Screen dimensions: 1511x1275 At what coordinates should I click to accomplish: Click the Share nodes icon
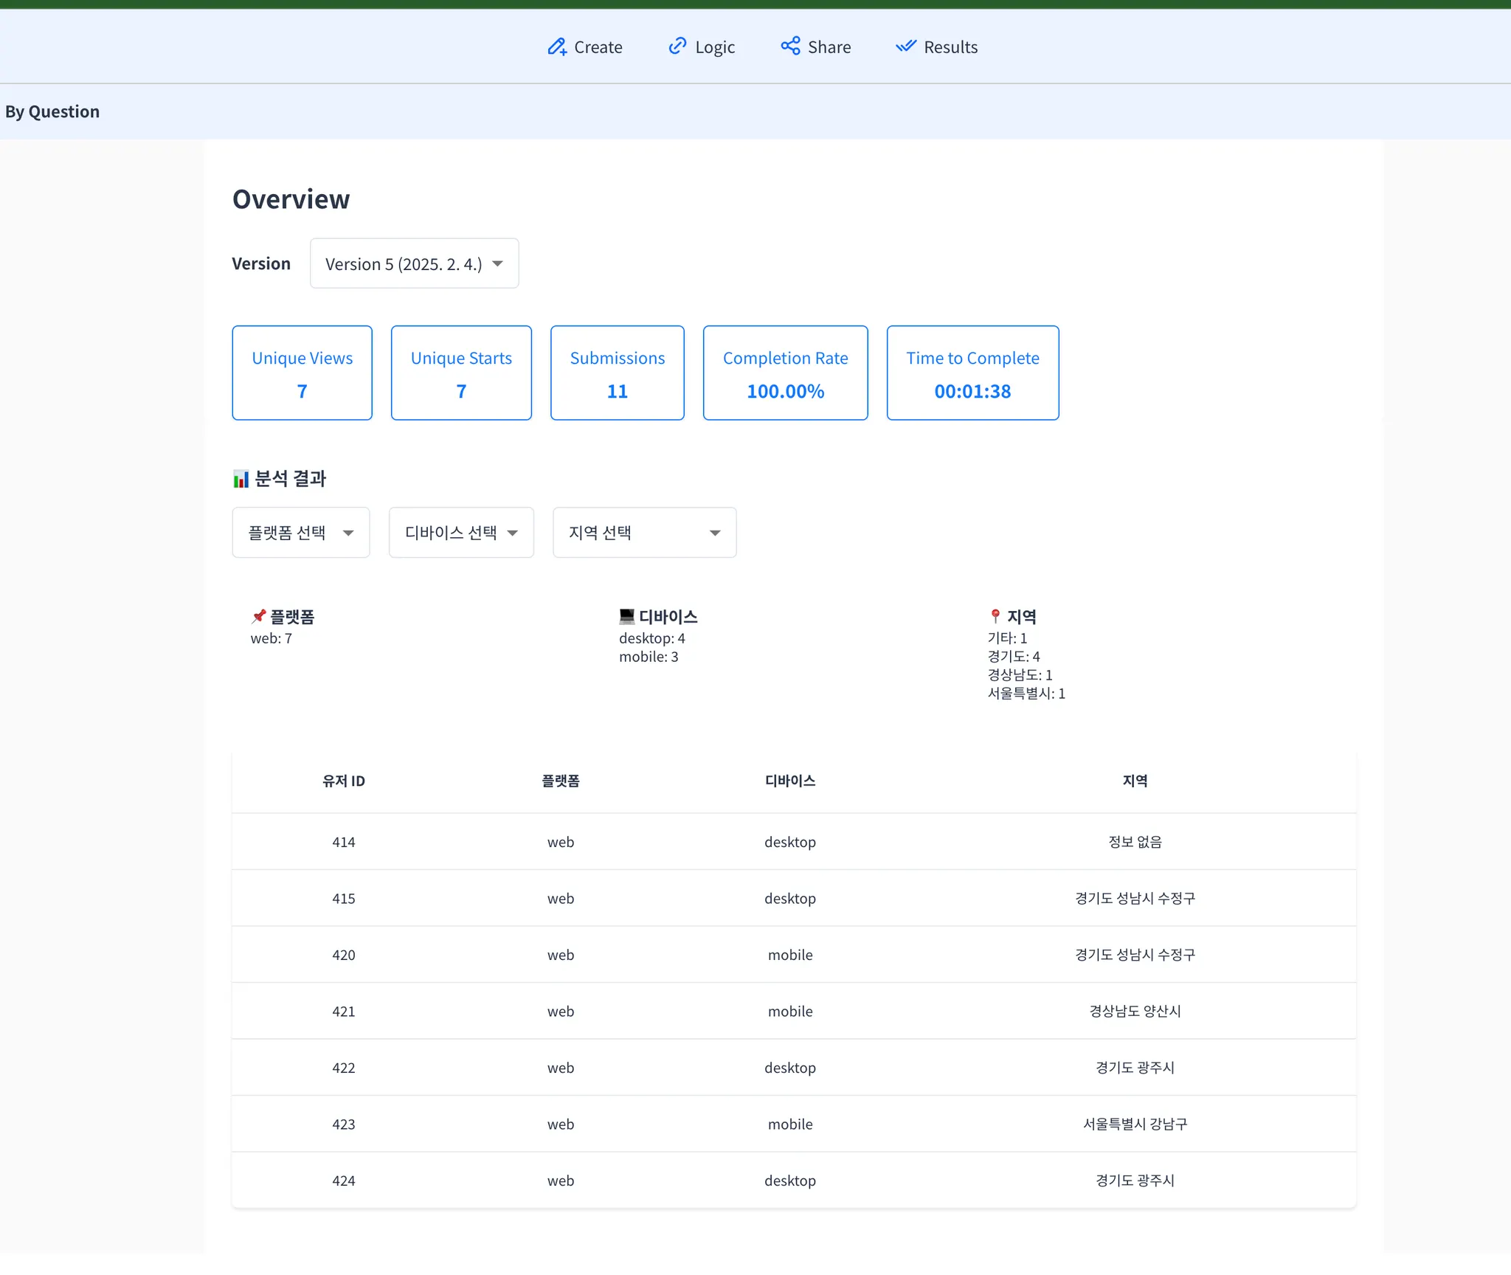tap(790, 46)
